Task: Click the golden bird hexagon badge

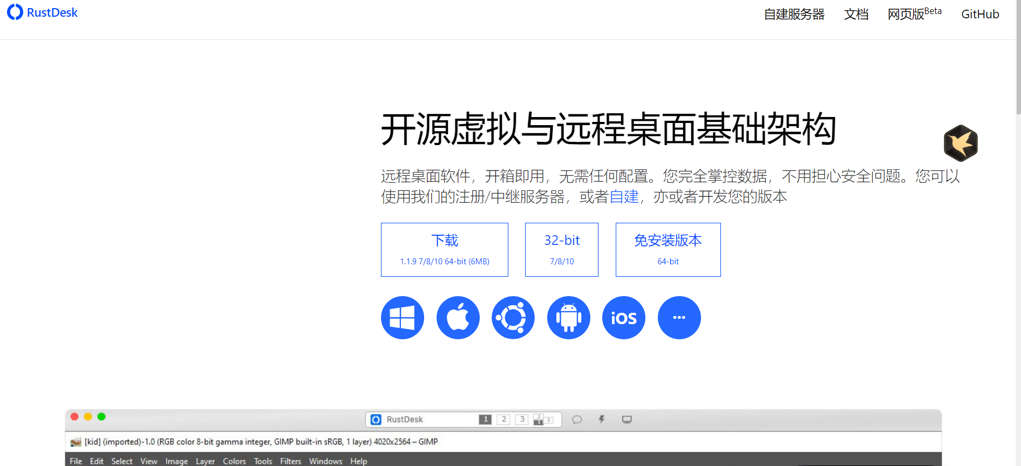Action: click(x=961, y=143)
